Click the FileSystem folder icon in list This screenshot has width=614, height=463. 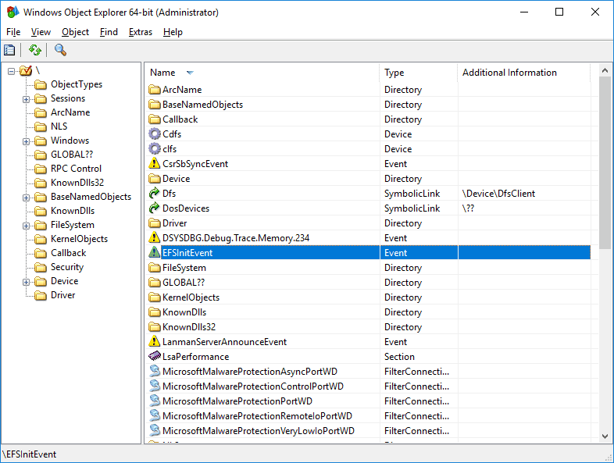(155, 268)
